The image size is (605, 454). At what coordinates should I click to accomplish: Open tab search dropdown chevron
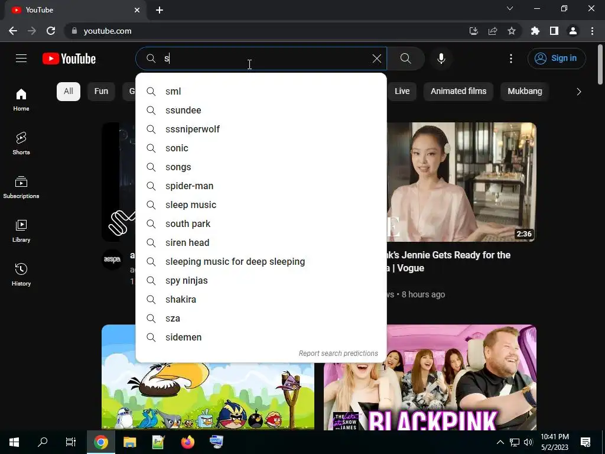[510, 8]
